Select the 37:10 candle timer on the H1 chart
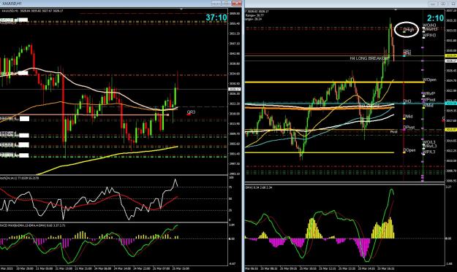This screenshot has height=272, width=457. (x=216, y=18)
